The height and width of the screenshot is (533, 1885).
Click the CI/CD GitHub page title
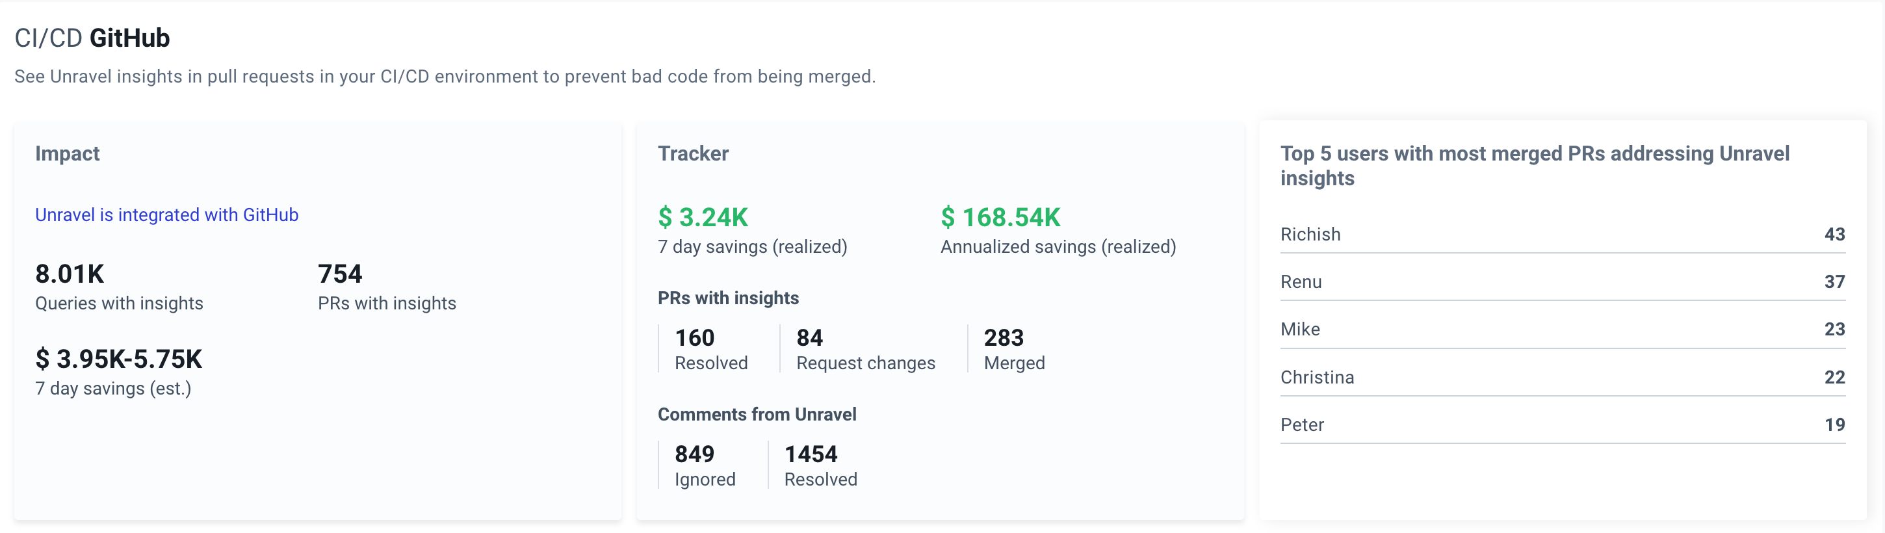tap(92, 38)
